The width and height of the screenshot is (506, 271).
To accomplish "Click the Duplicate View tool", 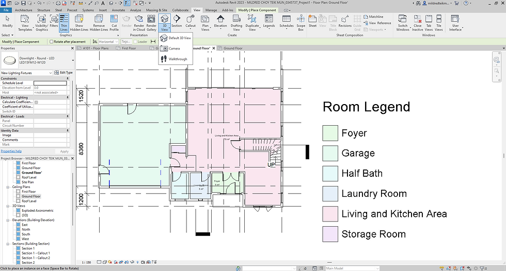I will coord(252,23).
